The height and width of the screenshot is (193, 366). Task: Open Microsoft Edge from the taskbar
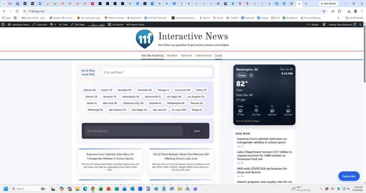pyautogui.click(x=85, y=189)
